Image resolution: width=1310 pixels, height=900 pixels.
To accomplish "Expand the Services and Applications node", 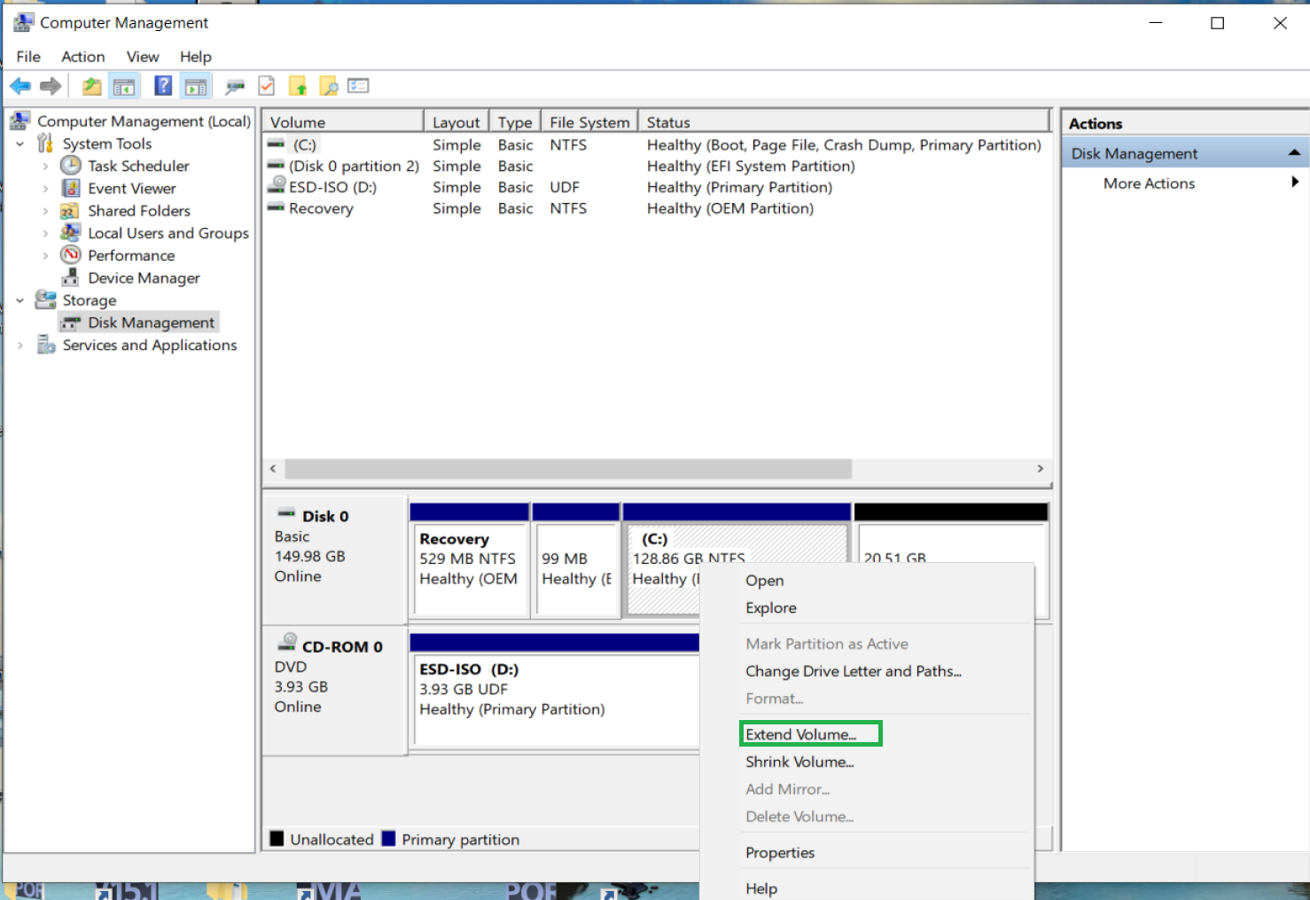I will (x=22, y=345).
